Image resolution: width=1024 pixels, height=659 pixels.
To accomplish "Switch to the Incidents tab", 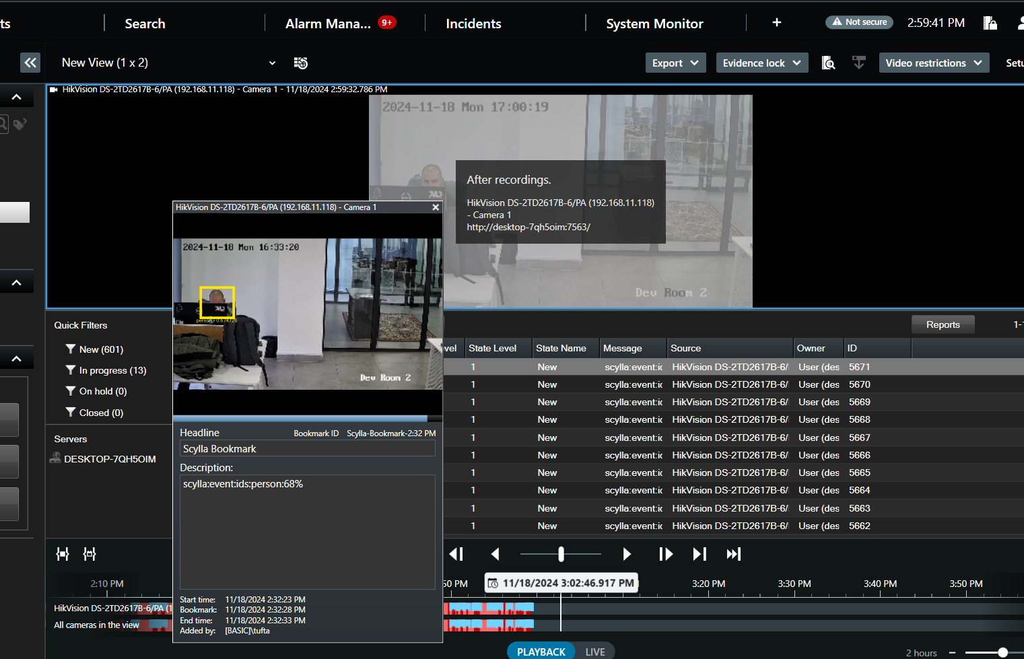I will point(473,24).
